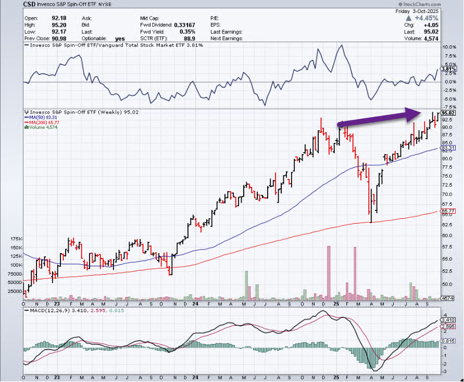Click the green Volume legend marker
The height and width of the screenshot is (382, 464).
click(26, 128)
